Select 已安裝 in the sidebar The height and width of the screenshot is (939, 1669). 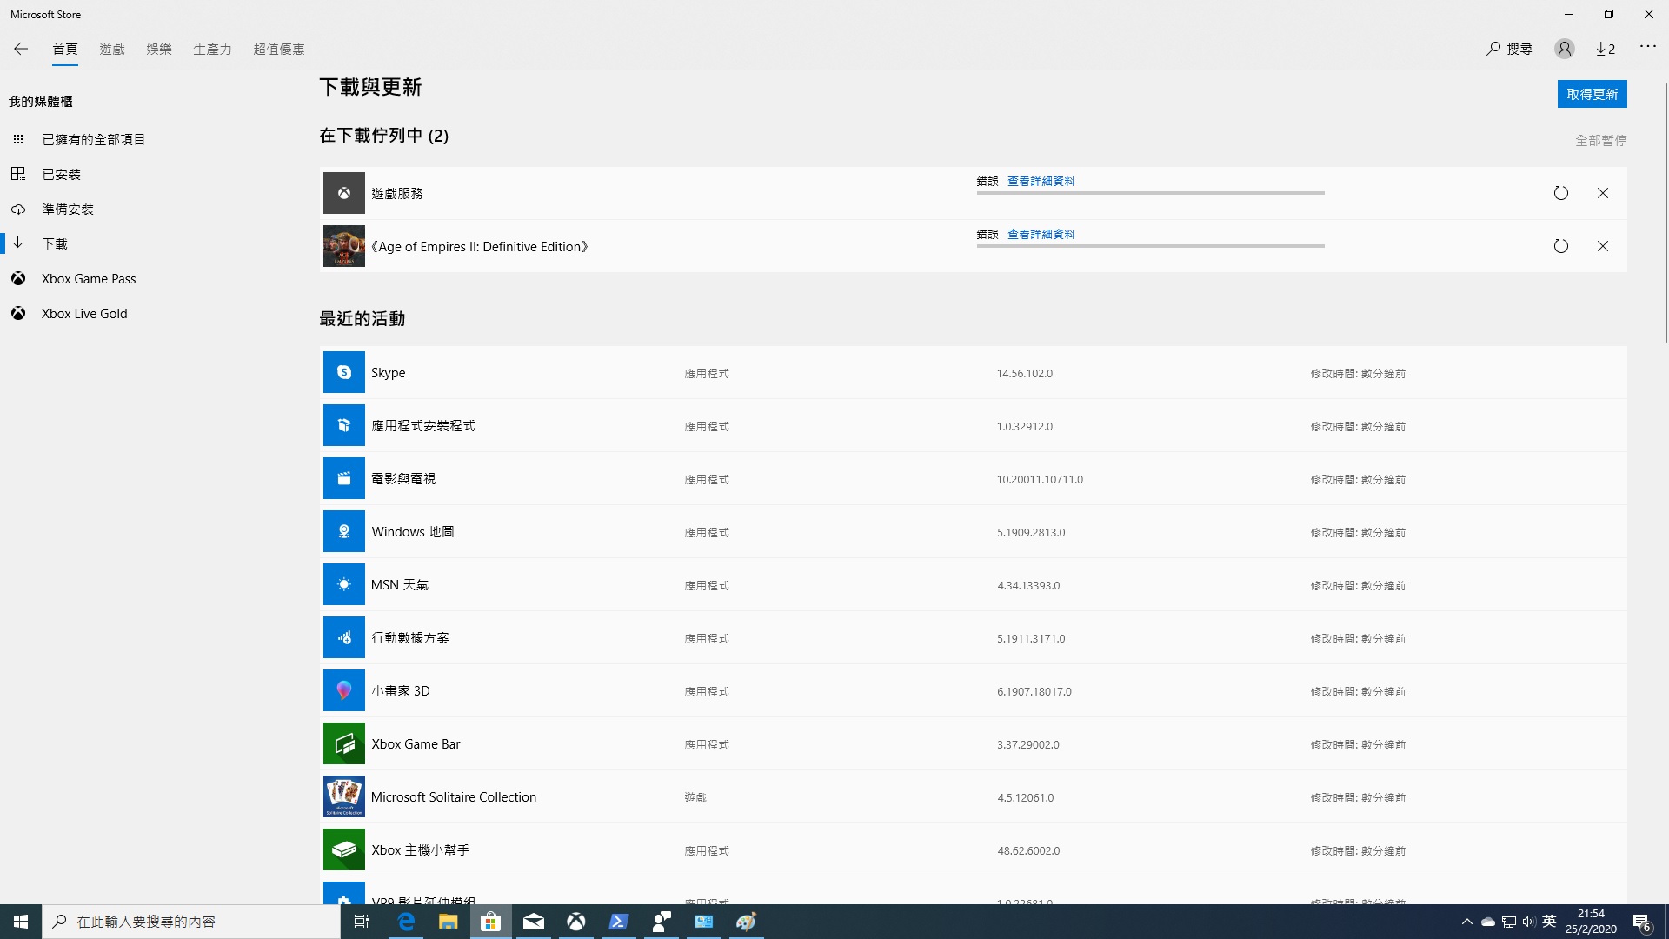pos(61,174)
